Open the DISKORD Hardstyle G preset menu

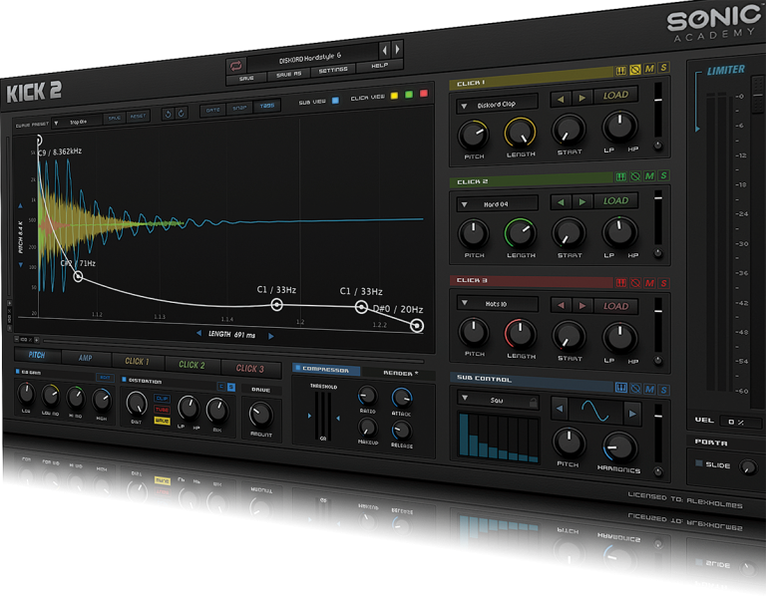[x=312, y=57]
